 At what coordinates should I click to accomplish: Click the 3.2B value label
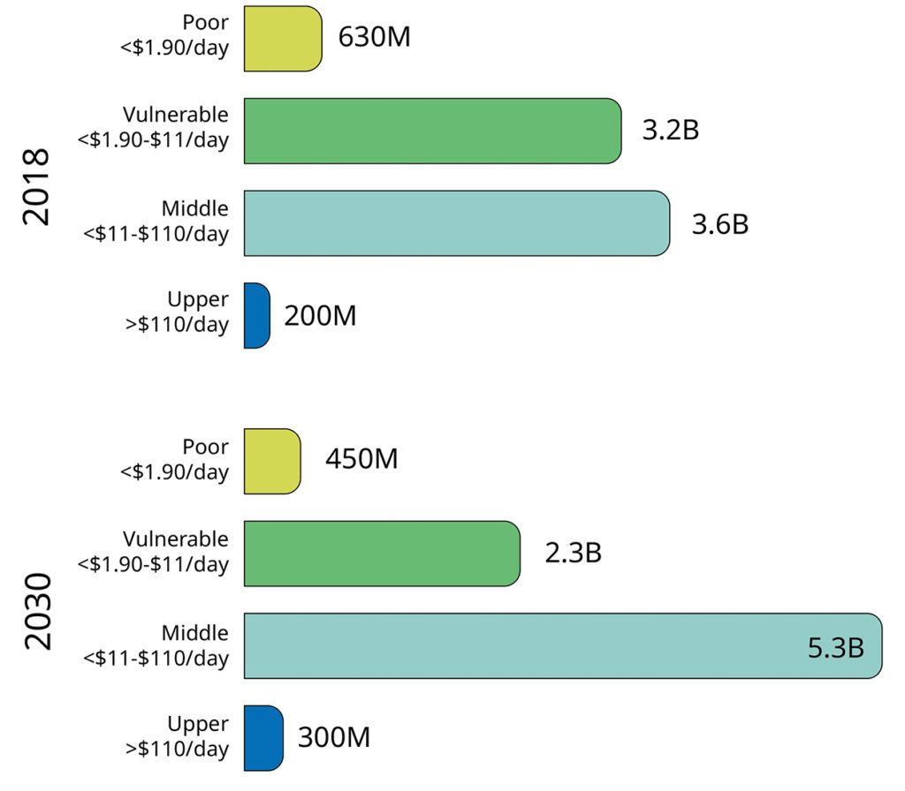click(x=671, y=130)
